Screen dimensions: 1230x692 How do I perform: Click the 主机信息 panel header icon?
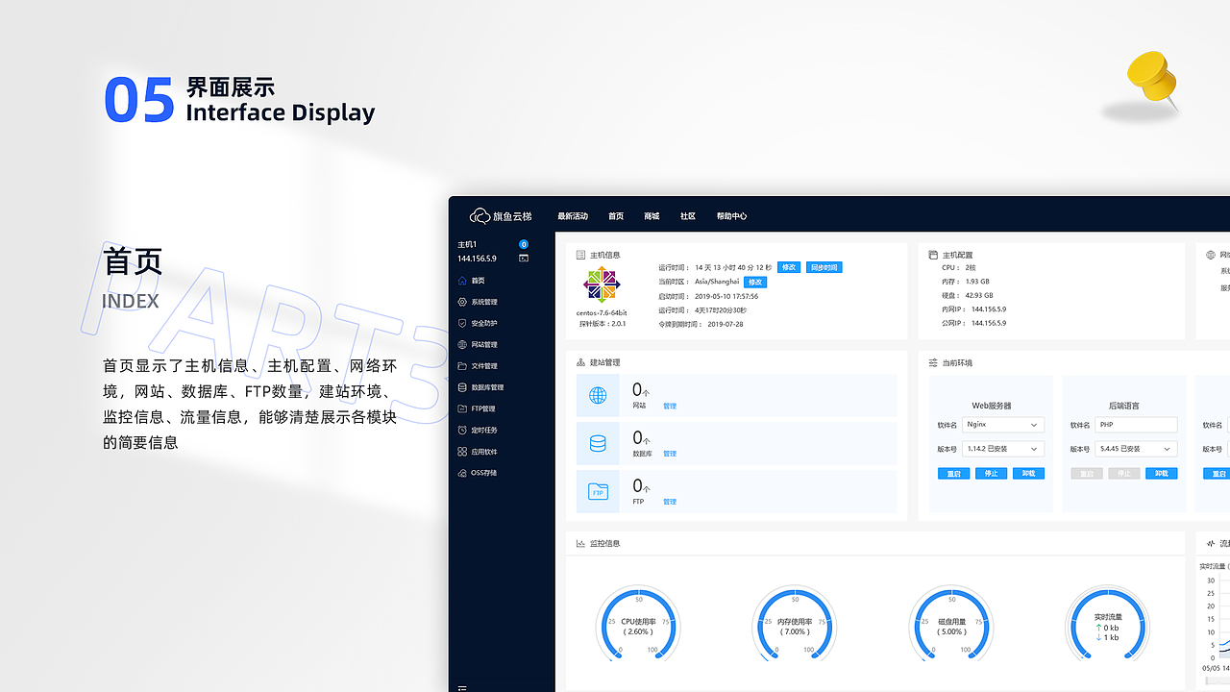coord(580,255)
